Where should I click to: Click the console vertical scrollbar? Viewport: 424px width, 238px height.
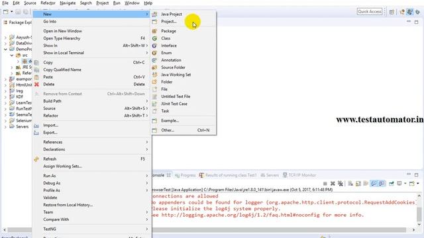[x=419, y=210]
